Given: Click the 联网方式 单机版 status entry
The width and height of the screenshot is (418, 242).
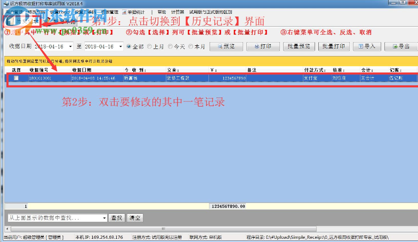Looking at the screenshot, I should [206, 237].
